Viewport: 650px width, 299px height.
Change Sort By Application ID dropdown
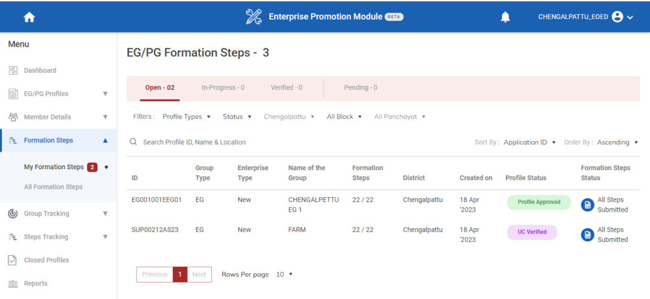tap(529, 143)
